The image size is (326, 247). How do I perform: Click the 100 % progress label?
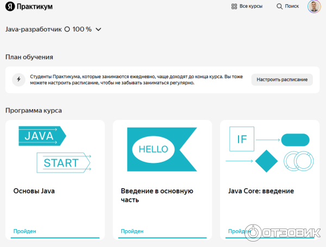[x=82, y=29]
